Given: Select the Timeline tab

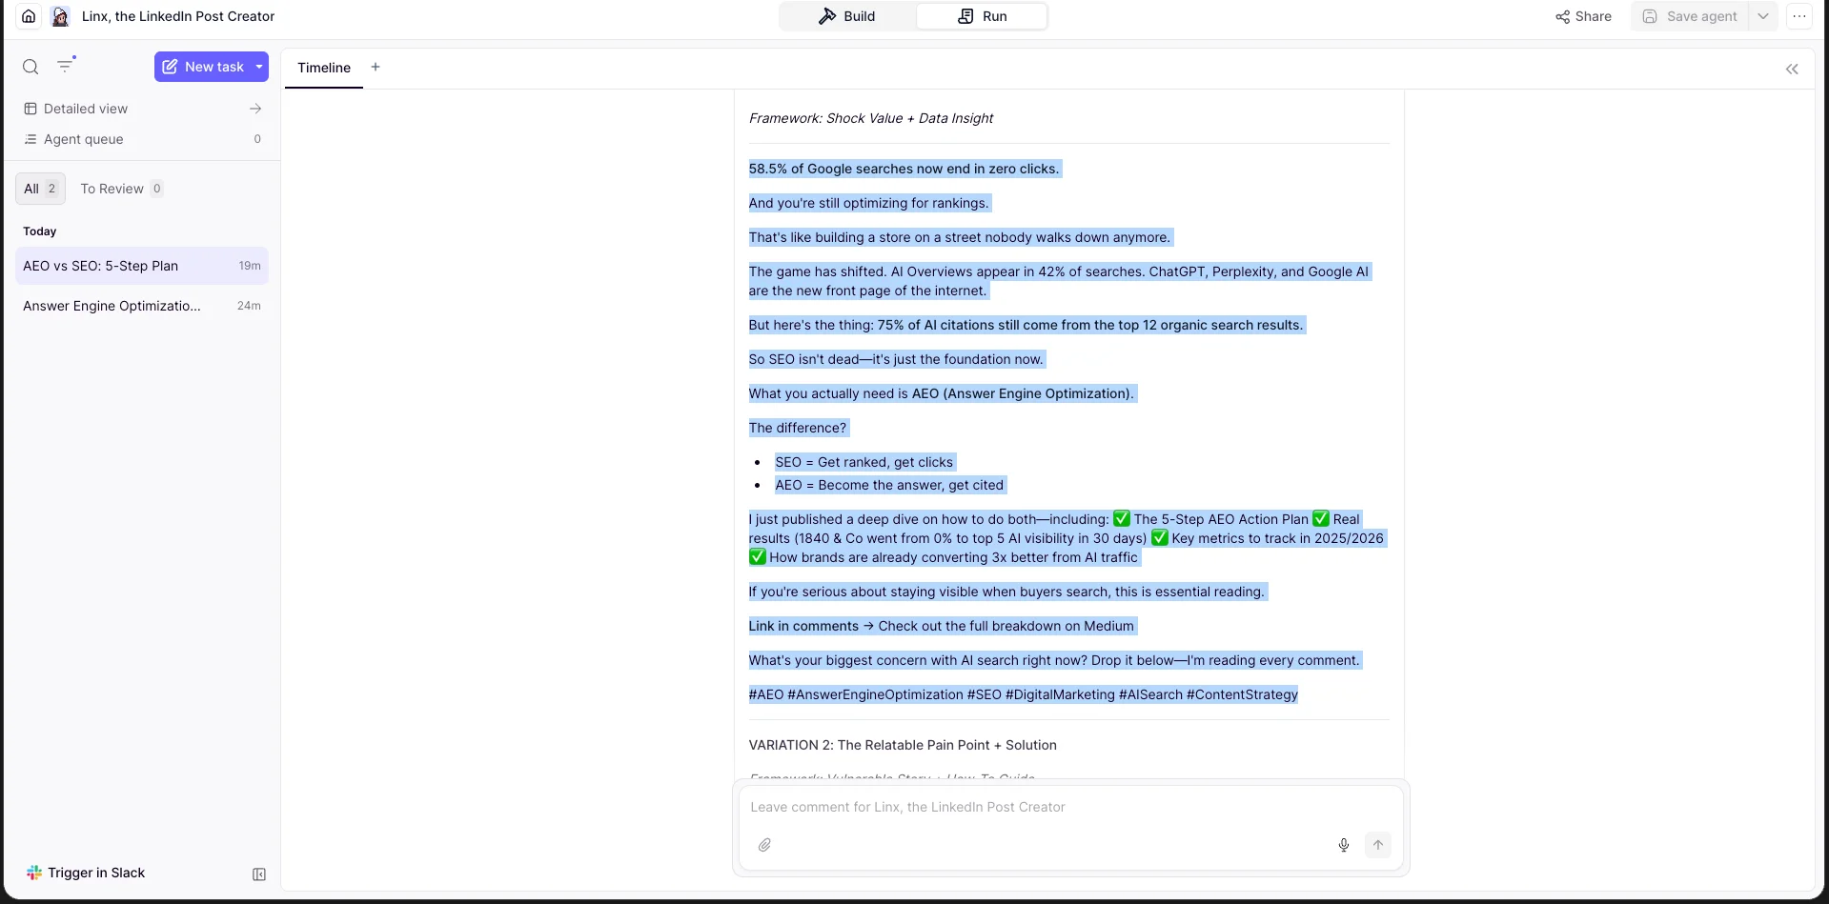Looking at the screenshot, I should pos(324,68).
